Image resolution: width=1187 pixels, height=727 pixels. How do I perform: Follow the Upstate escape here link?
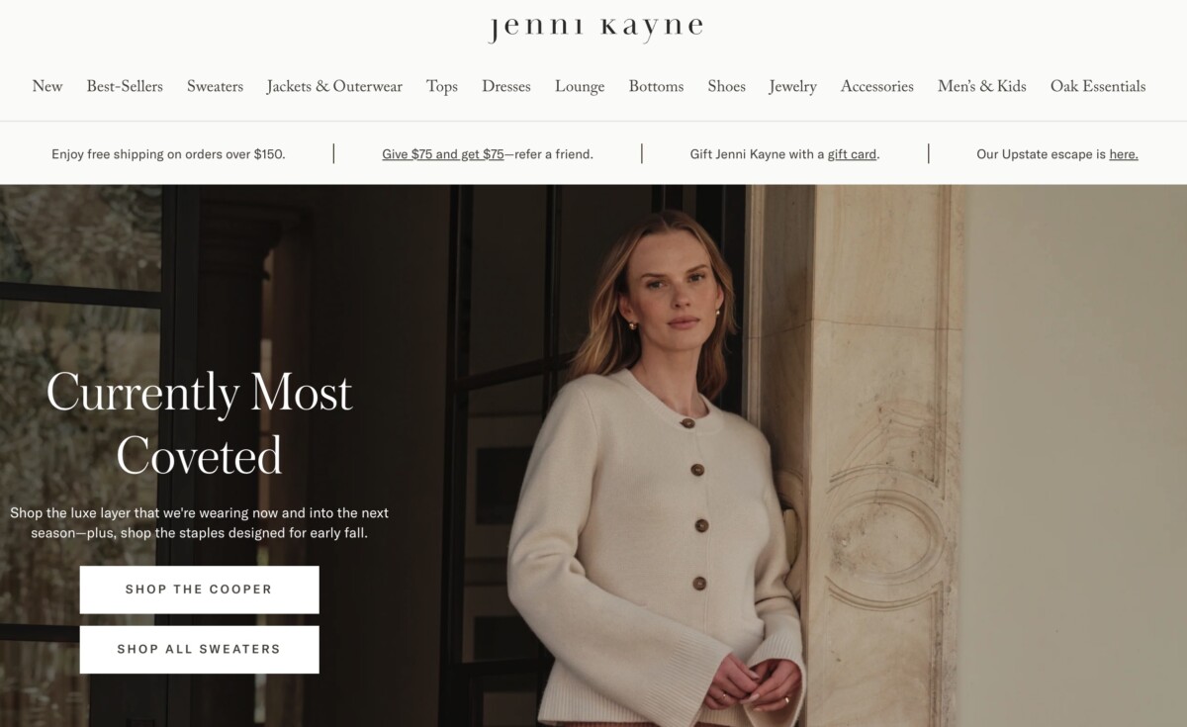click(x=1124, y=154)
